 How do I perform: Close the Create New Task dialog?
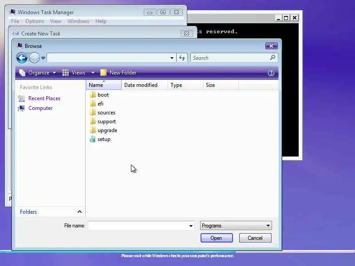[x=186, y=34]
